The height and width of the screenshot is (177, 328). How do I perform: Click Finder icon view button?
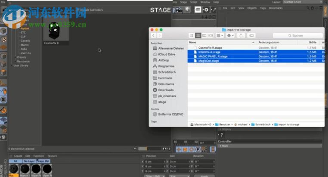point(192,36)
